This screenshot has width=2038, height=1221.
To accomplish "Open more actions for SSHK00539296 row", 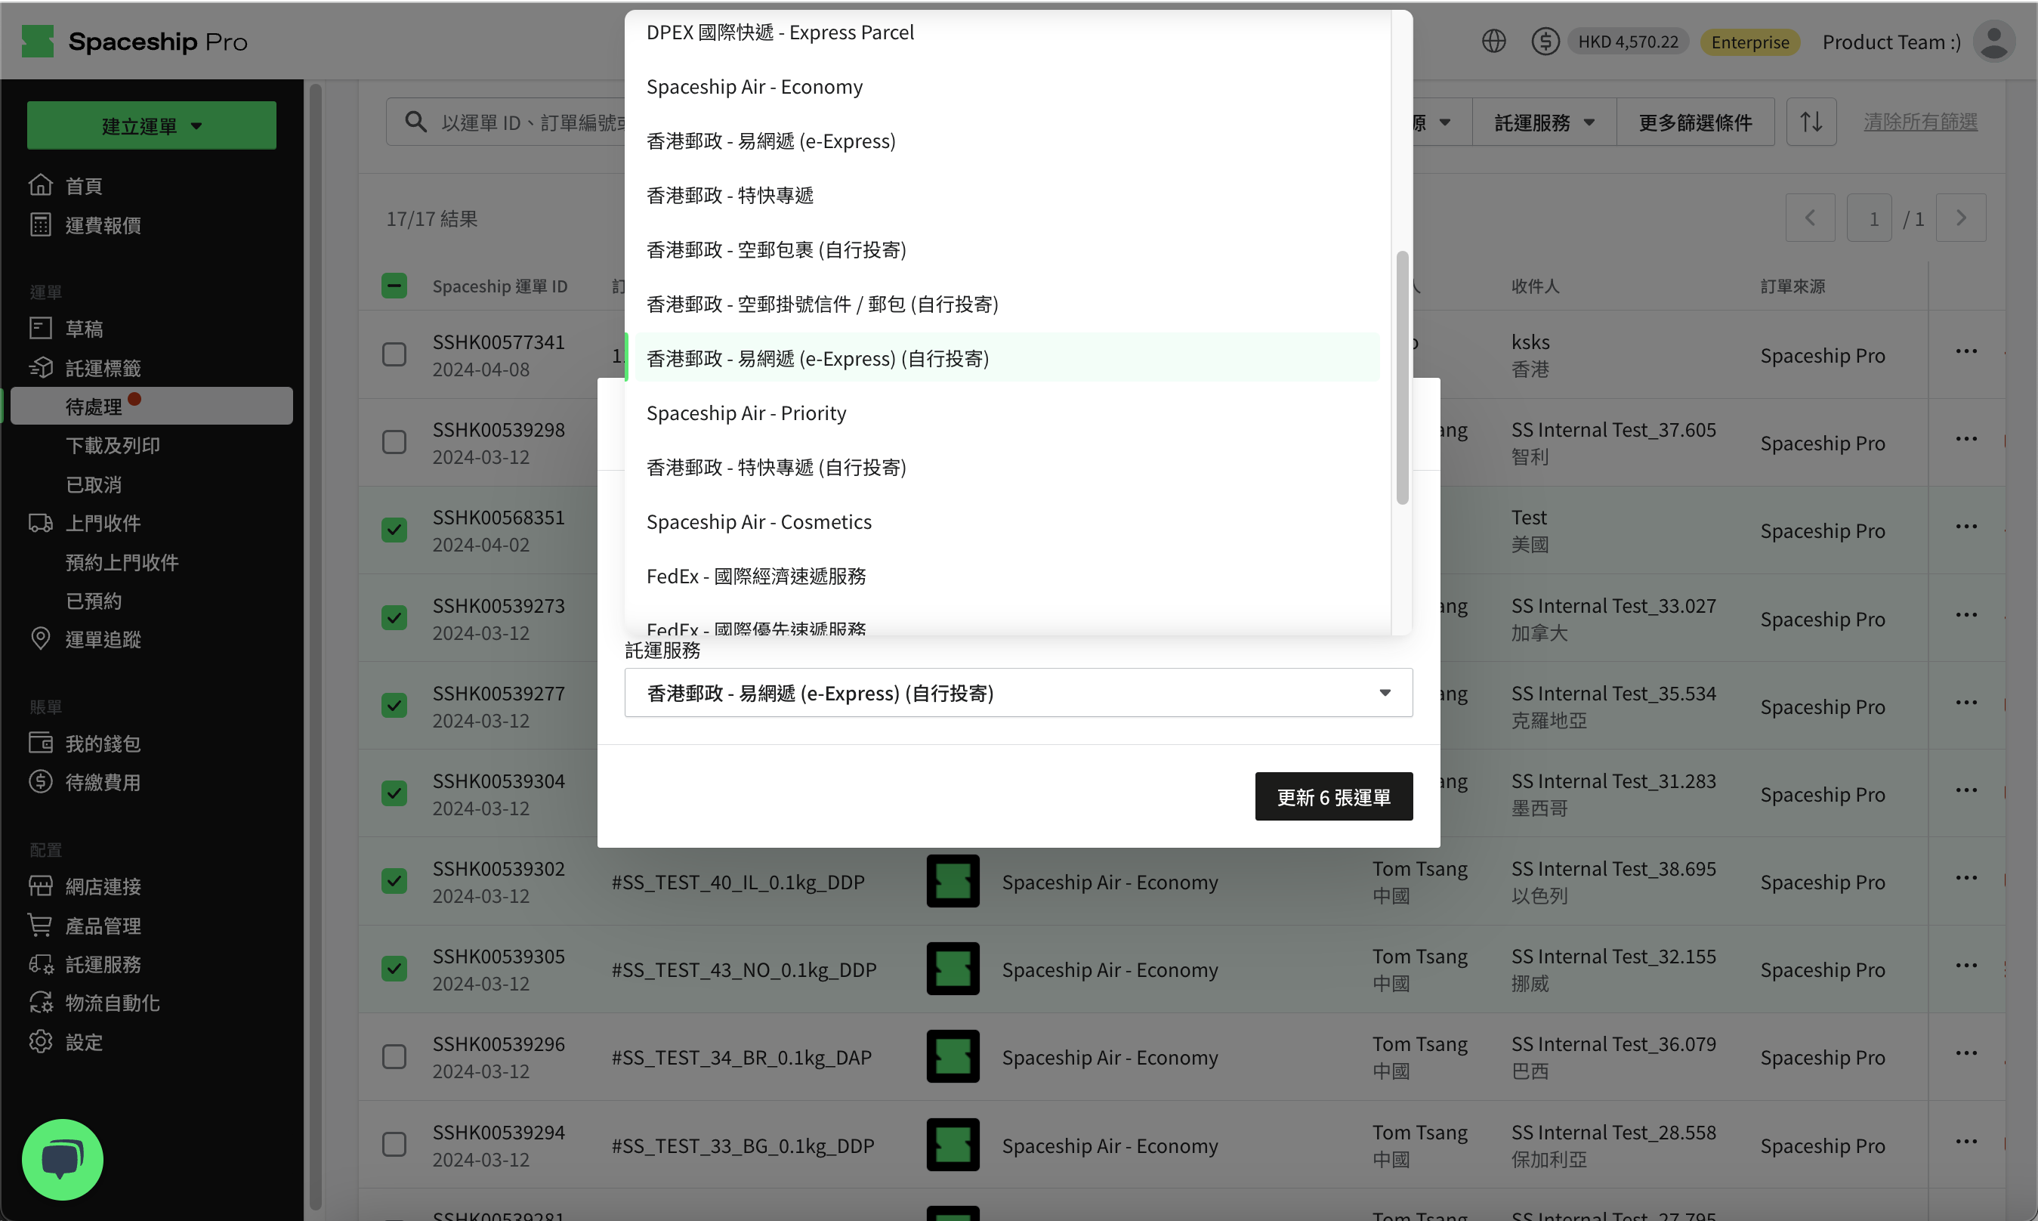I will [x=1966, y=1053].
